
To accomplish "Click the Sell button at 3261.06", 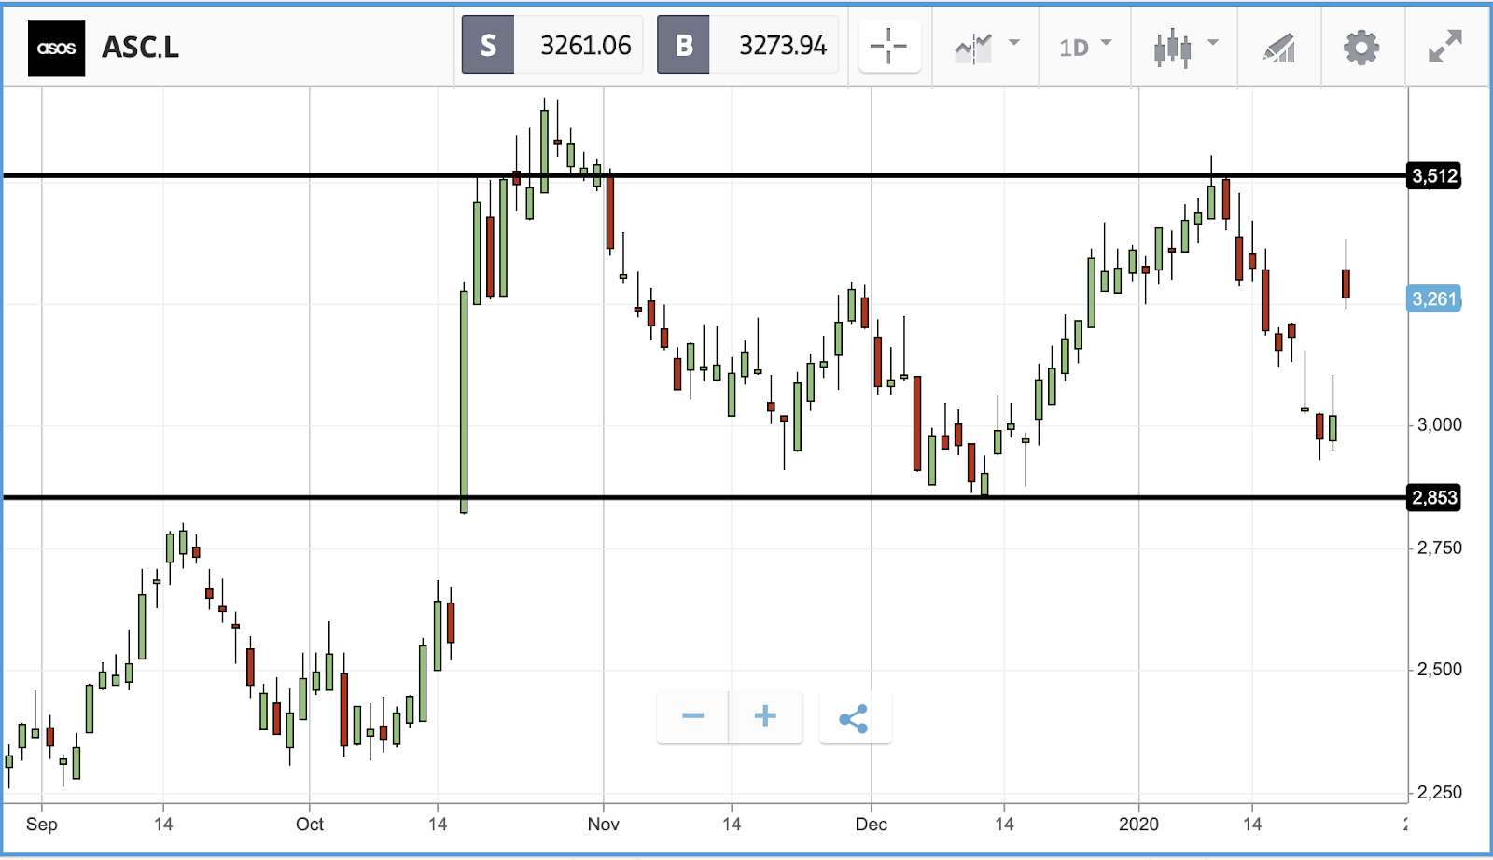I will click(x=552, y=45).
